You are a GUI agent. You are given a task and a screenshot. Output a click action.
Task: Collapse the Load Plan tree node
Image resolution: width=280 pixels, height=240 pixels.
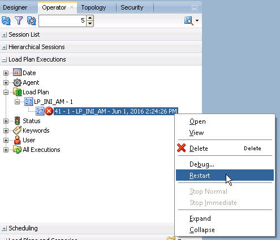pos(6,92)
